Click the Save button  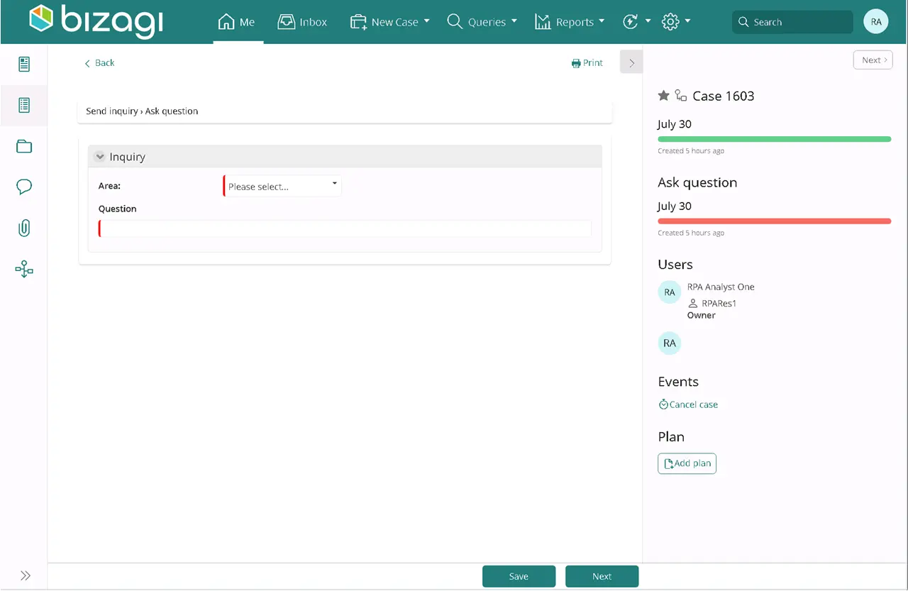point(519,576)
